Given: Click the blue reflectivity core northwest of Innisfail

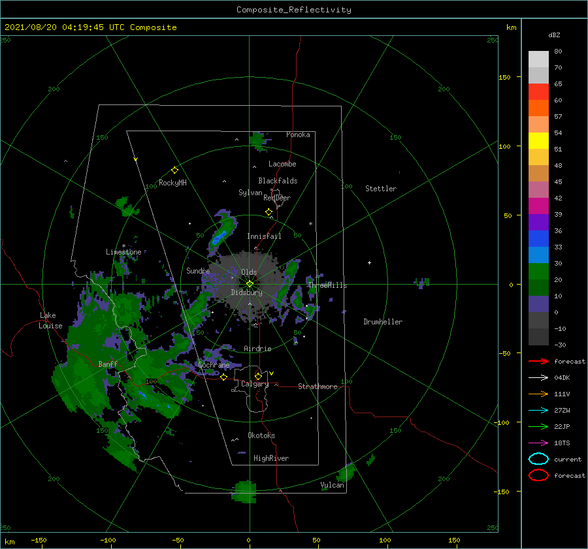Looking at the screenshot, I should [219, 238].
